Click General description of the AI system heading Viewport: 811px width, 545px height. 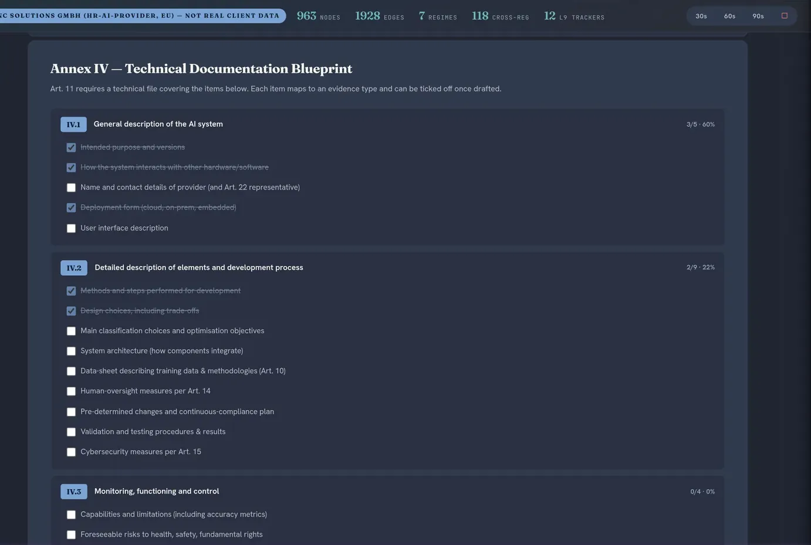158,124
